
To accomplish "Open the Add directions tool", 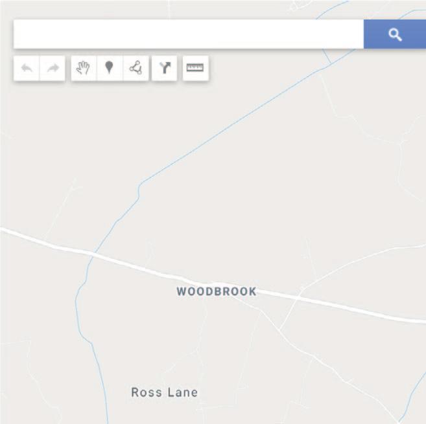I will pyautogui.click(x=164, y=68).
